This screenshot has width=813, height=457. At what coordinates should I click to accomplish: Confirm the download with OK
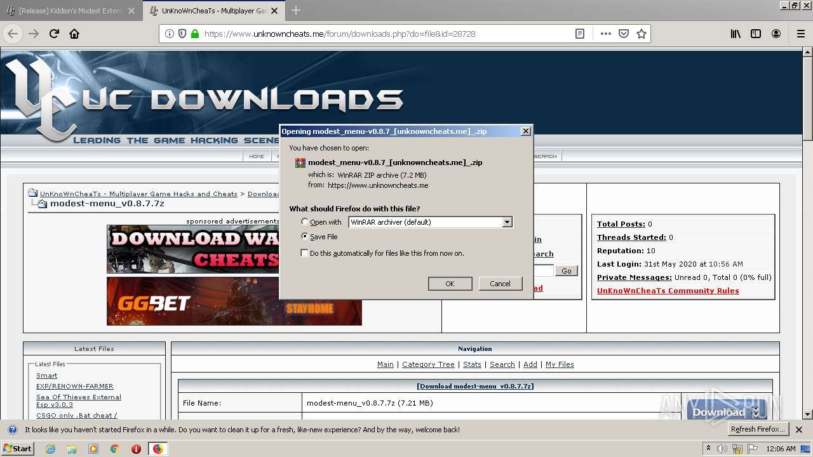pos(450,284)
